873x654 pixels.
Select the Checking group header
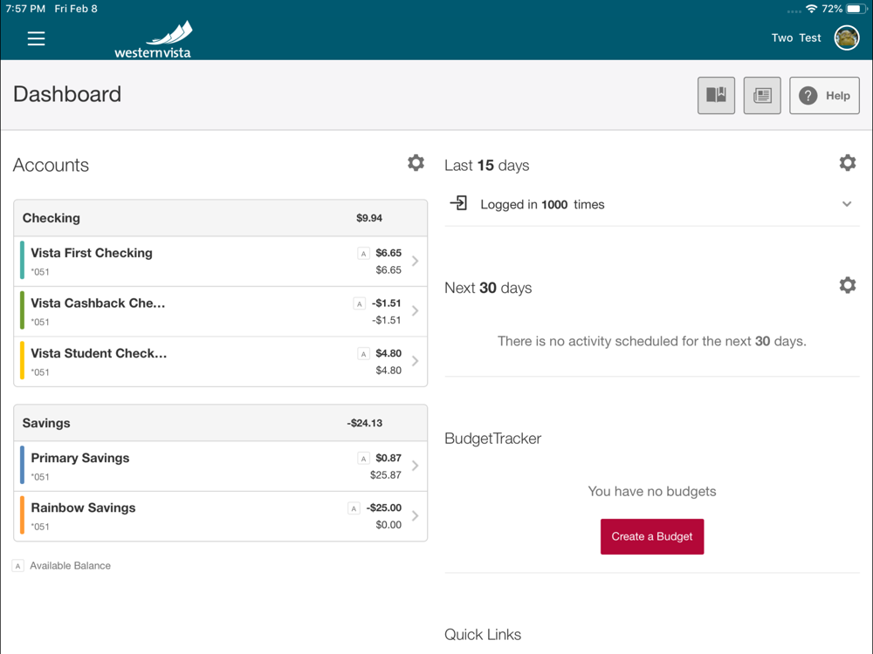tap(220, 218)
